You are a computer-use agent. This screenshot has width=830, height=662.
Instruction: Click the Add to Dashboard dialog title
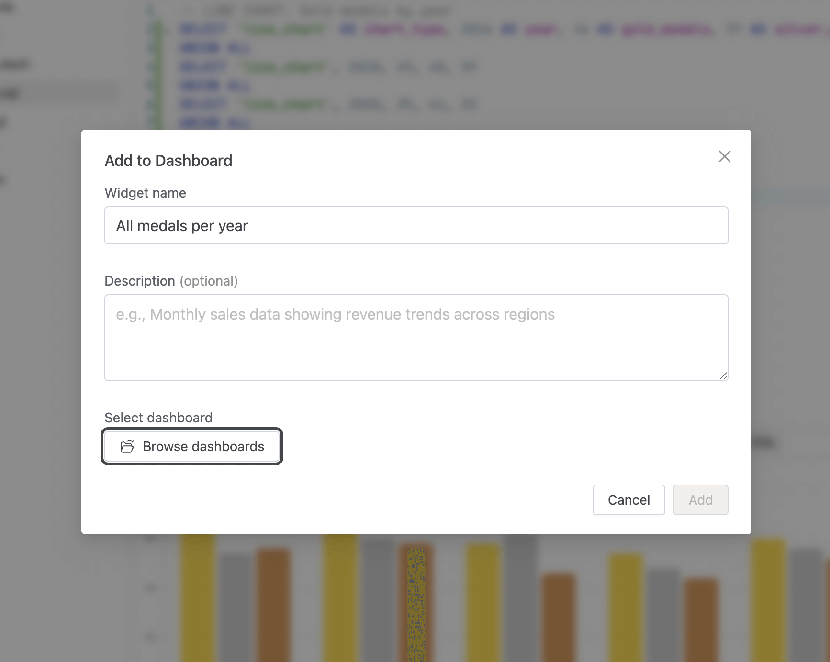(x=168, y=161)
